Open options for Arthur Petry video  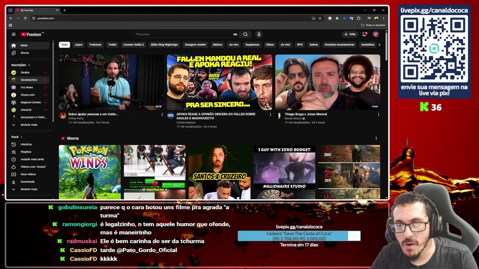[x=162, y=114]
